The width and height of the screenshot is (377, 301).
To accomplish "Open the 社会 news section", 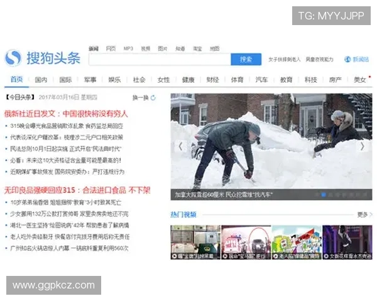I will coord(139,80).
